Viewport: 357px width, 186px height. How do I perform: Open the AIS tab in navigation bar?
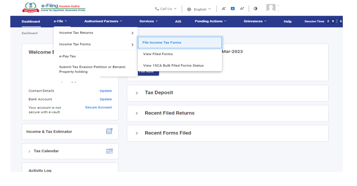point(178,21)
